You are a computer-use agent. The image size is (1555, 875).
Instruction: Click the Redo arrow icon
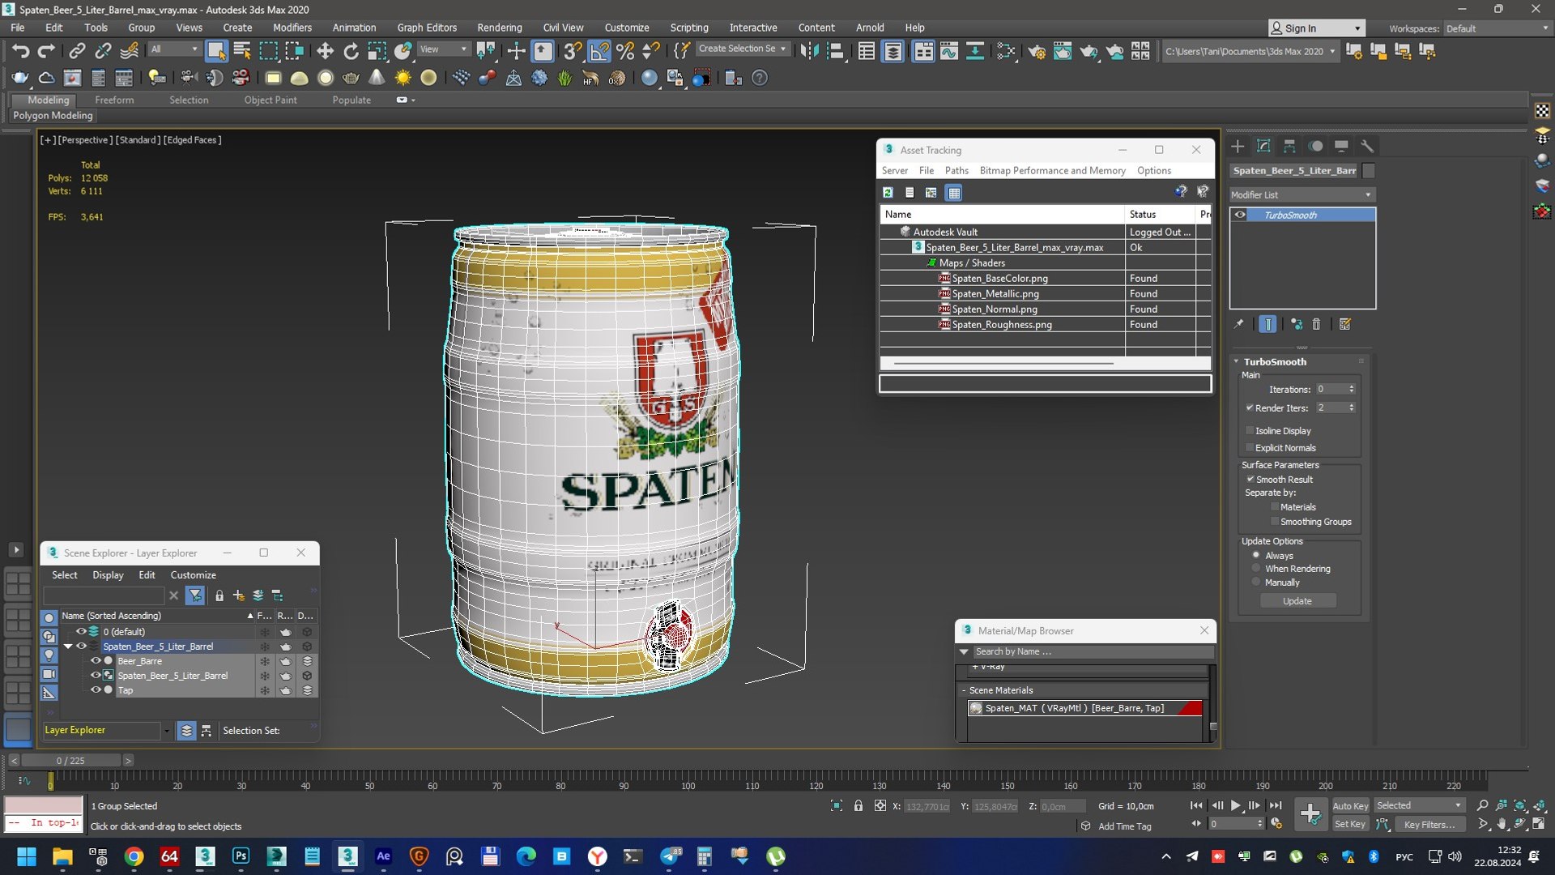pyautogui.click(x=46, y=51)
